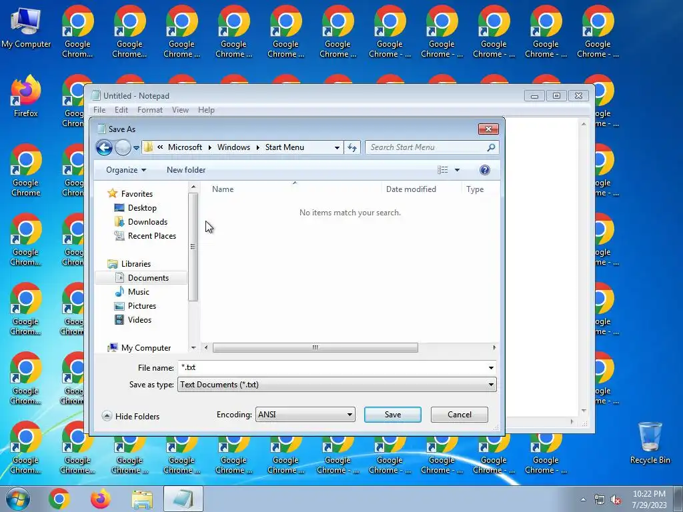Click the Cancel button

[459, 415]
